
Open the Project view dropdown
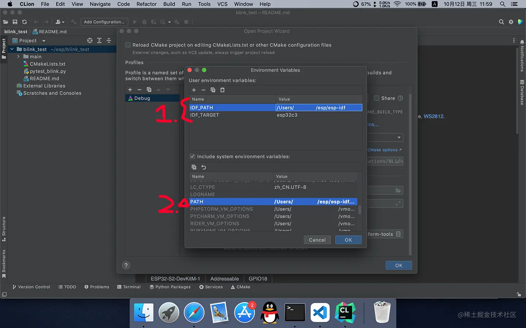pyautogui.click(x=44, y=41)
